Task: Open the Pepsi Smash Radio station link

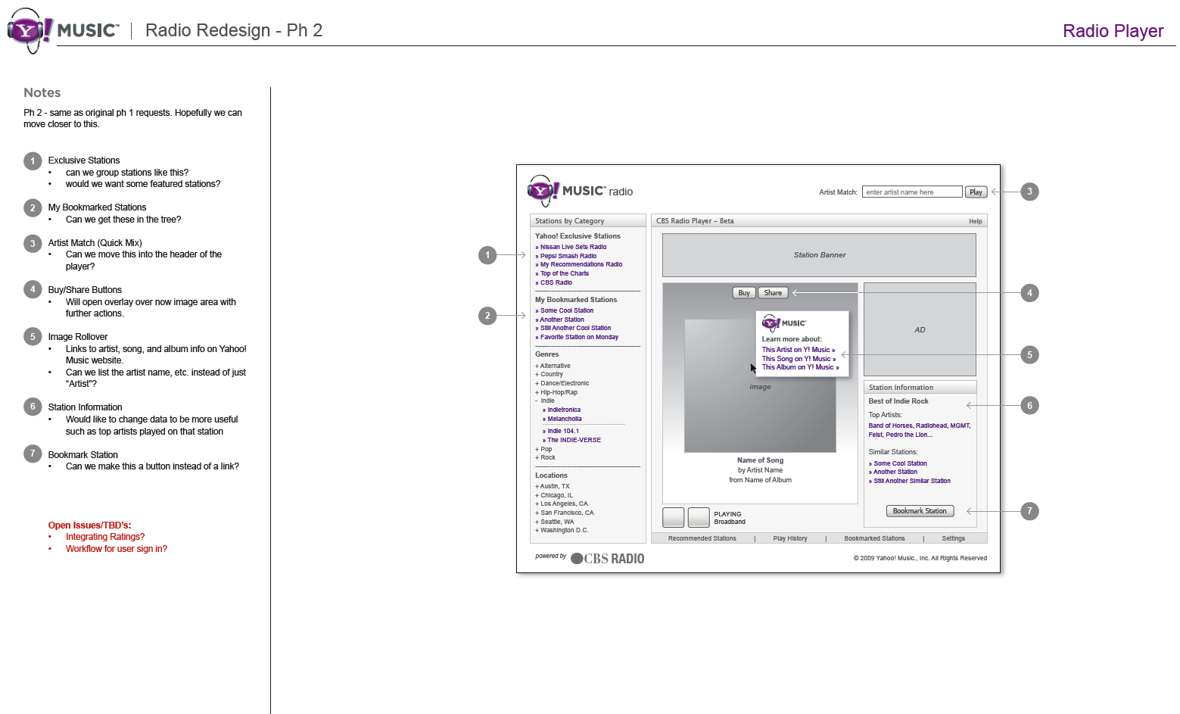Action: (x=568, y=256)
